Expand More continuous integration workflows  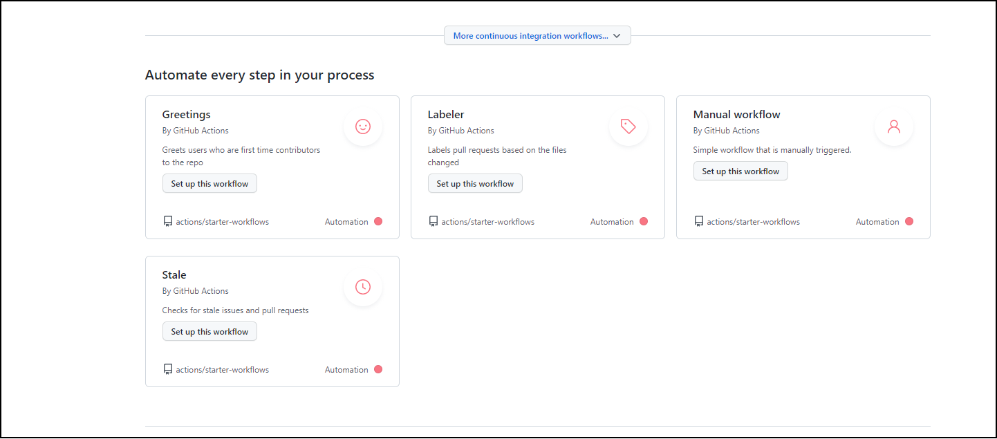[537, 36]
